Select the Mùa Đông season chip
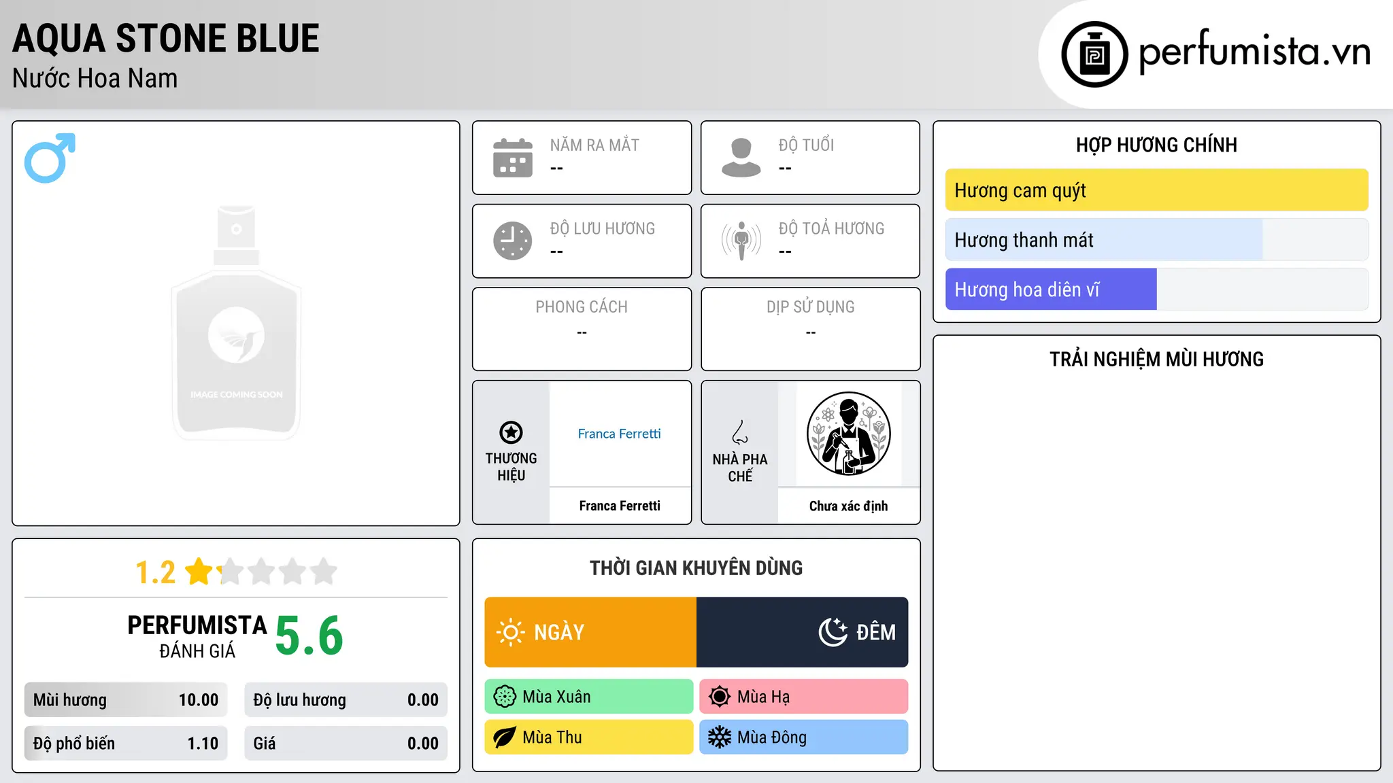 tap(804, 737)
